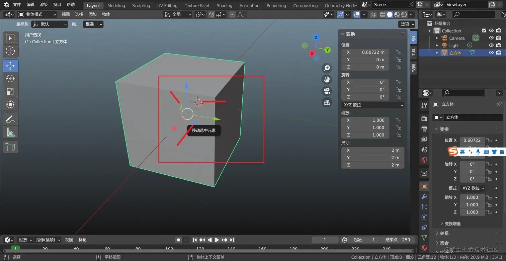Switch to the Sculpting workspace tab
The image size is (506, 261).
141,5
